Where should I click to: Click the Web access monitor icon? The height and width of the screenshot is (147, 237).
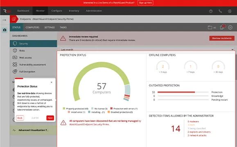pyautogui.click(x=15, y=58)
